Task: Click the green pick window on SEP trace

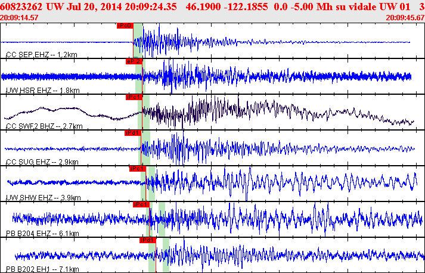Action: click(x=138, y=41)
